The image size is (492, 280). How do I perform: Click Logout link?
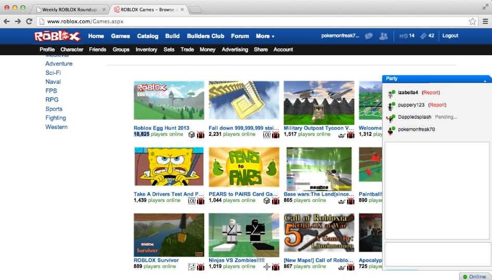450,36
